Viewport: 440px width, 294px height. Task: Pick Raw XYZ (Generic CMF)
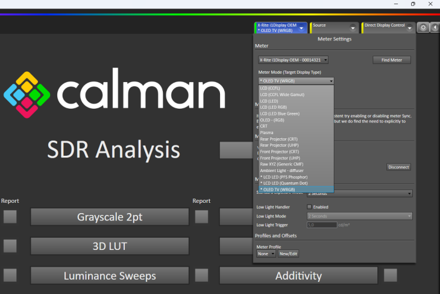click(x=296, y=164)
